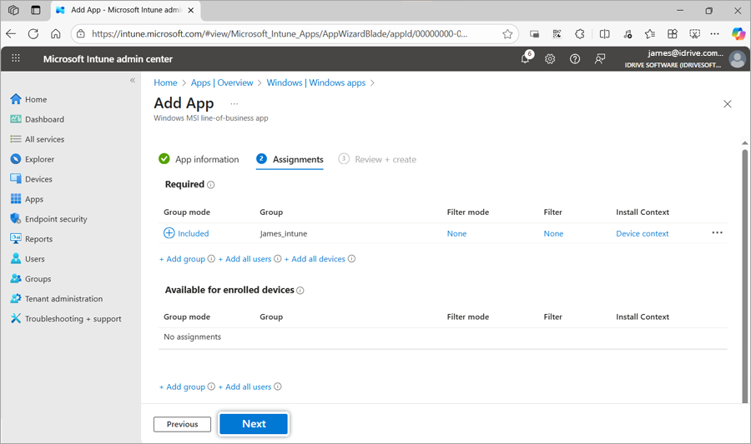
Task: Open the ellipsis menu beside Add App title
Action: [234, 104]
